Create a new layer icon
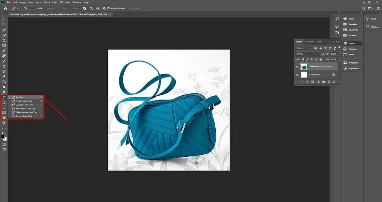Image resolution: width=382 pixels, height=202 pixels. [329, 82]
